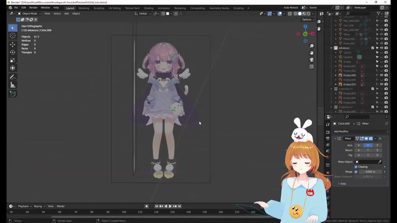Play the animation forward
This screenshot has width=397, height=223.
click(x=170, y=206)
